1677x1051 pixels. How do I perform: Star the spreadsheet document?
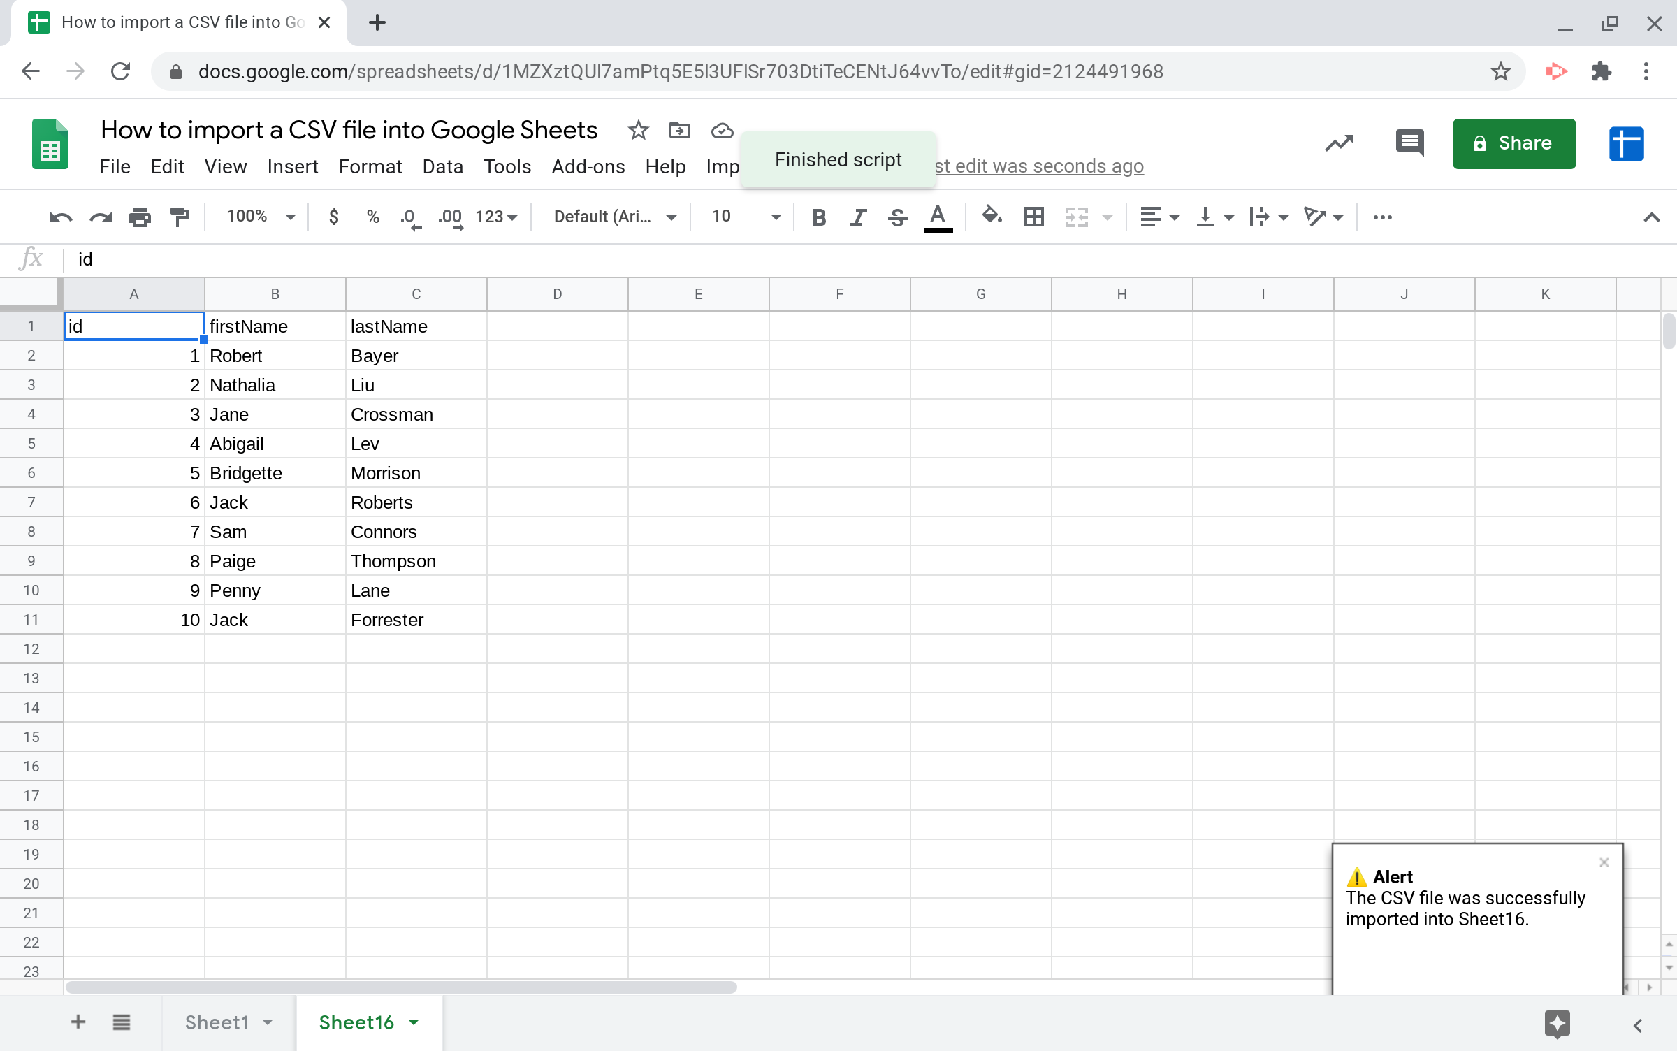[x=638, y=130]
